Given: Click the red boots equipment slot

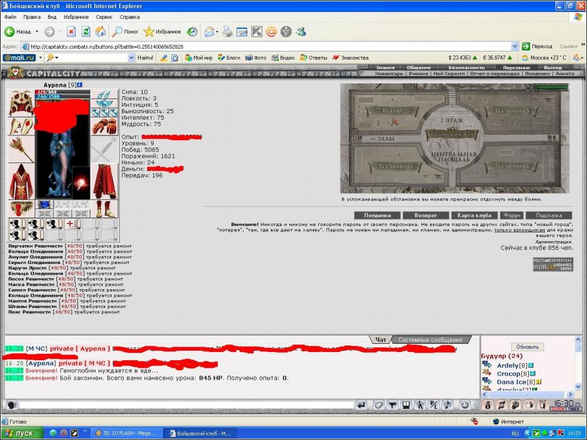Looking at the screenshot, I should [104, 209].
